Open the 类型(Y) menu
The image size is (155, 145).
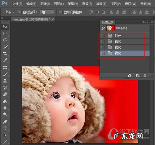[73, 4]
